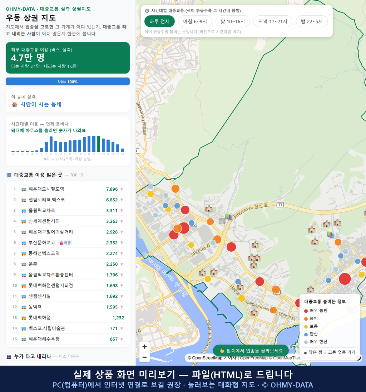366x392 pixels.
Task: Click pin icon for 올림픽교차로환승센터 row
Action: 122,275
